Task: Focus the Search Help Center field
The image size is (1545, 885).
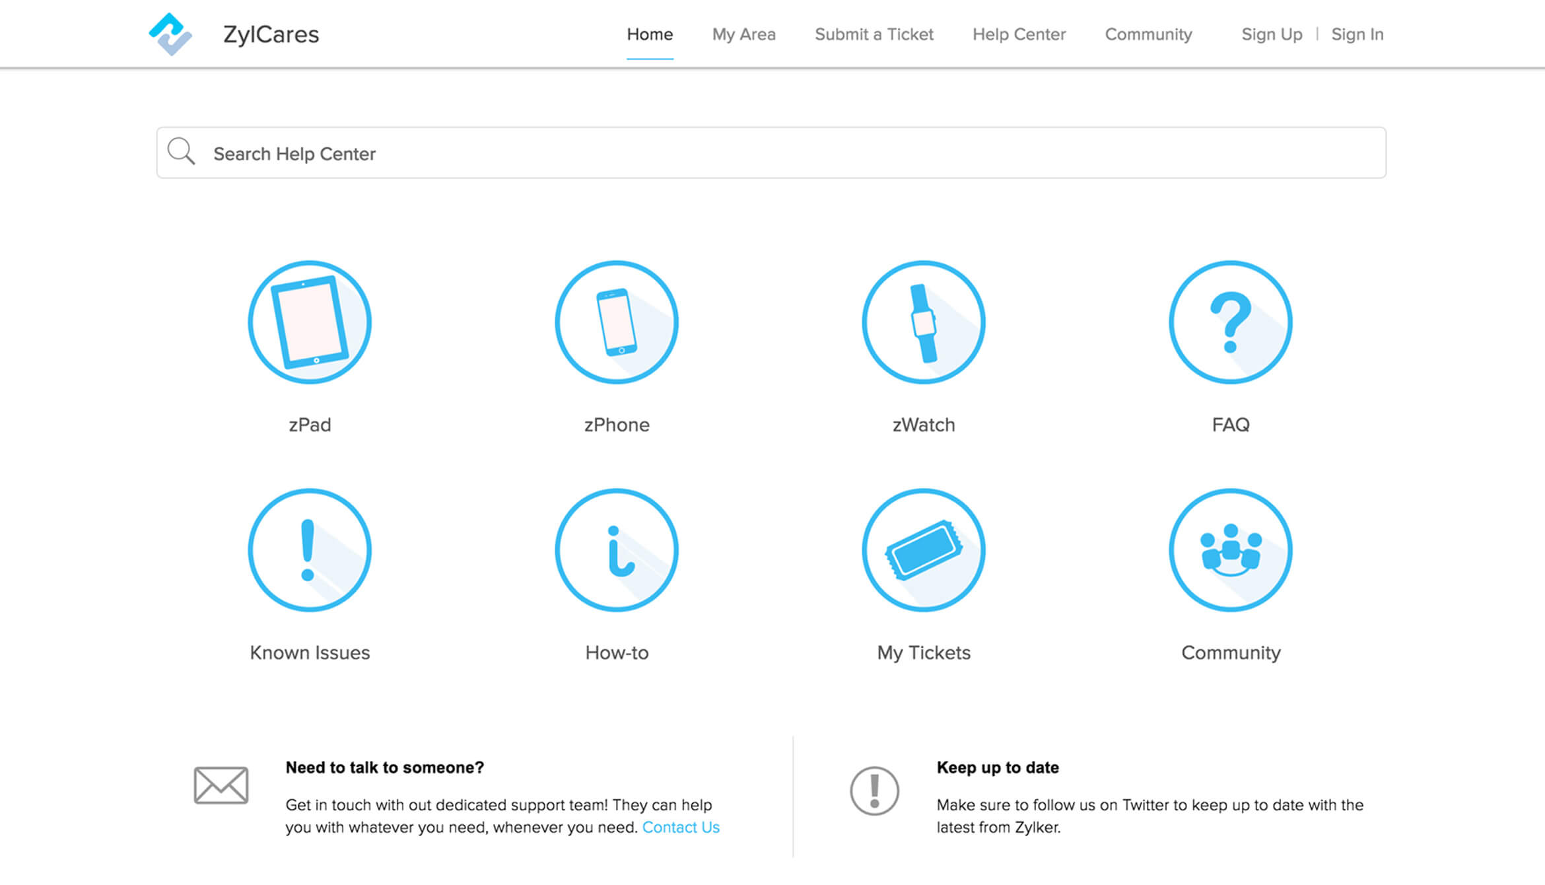Action: (x=771, y=153)
